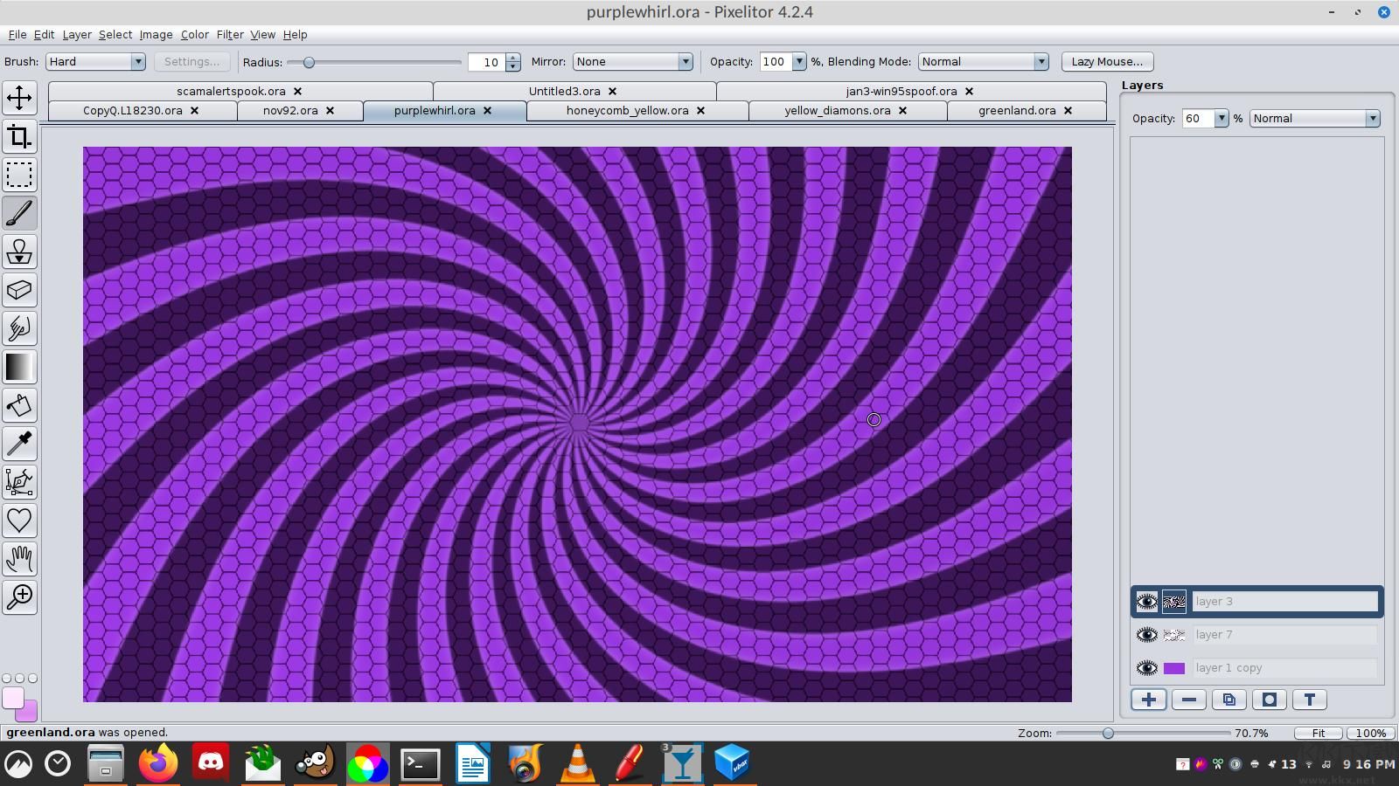
Task: Toggle visibility of layer 7
Action: (1146, 635)
